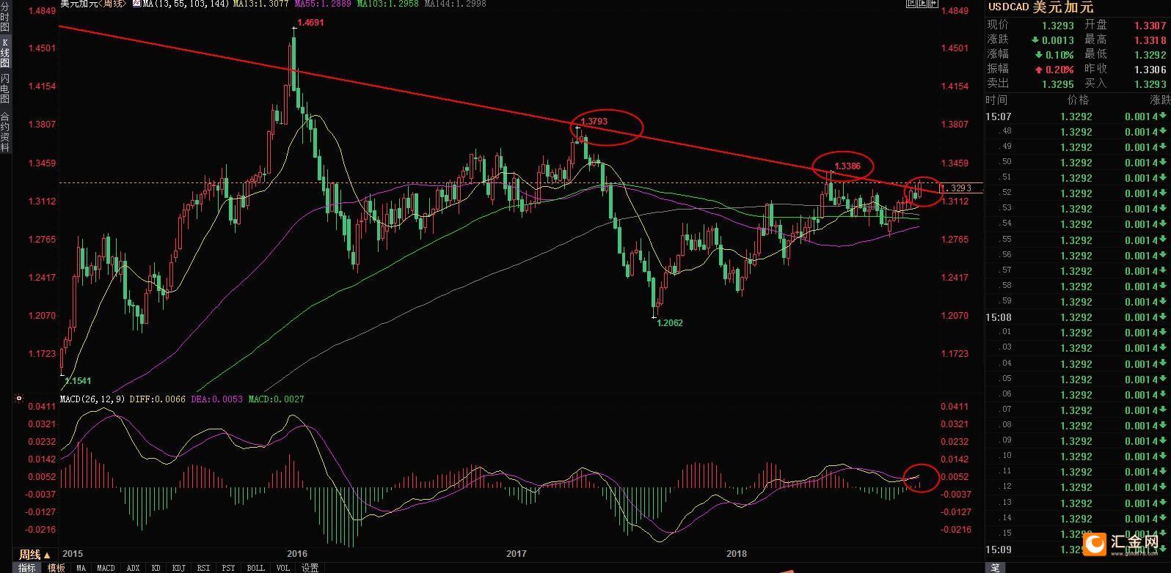The height and width of the screenshot is (573, 1171).
Task: Click the MA103:1.2958 value label
Action: pos(387,4)
